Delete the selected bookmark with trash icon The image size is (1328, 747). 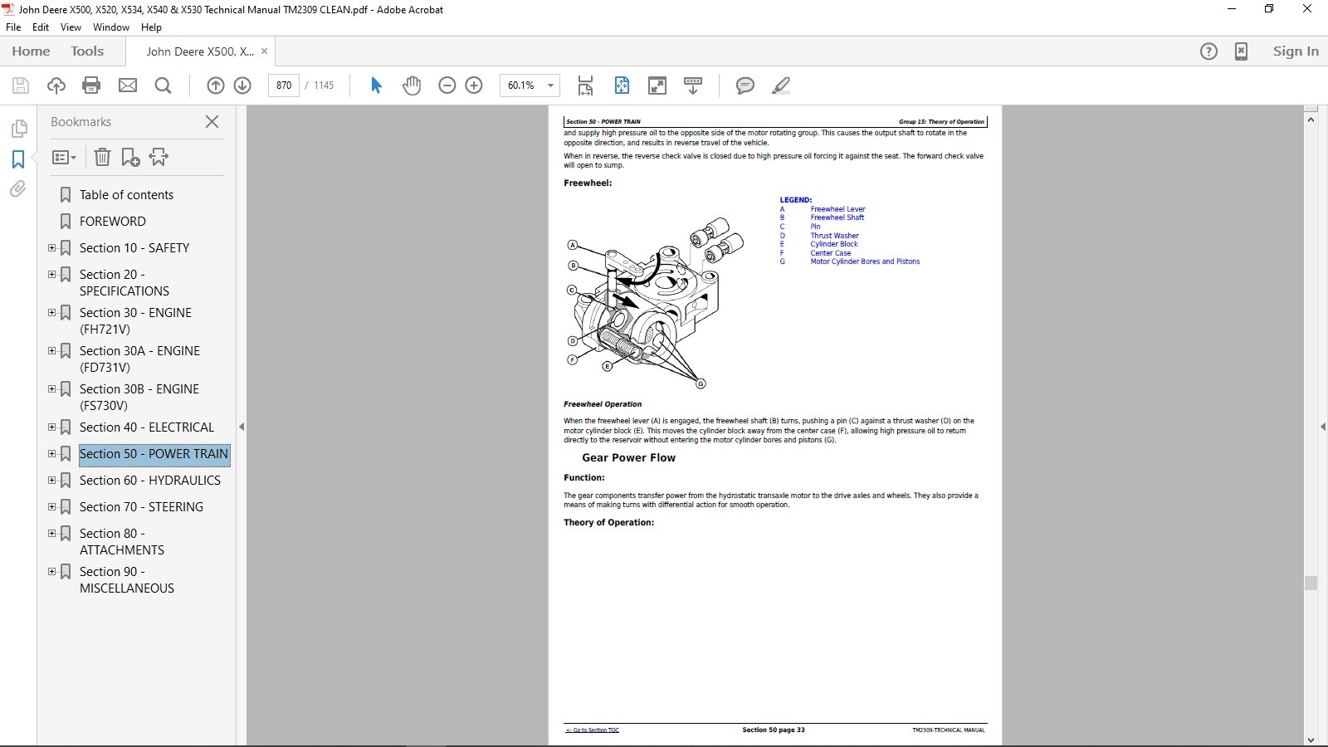point(102,157)
